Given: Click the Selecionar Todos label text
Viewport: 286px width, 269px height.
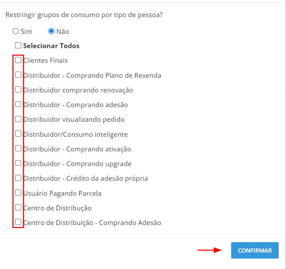Looking at the screenshot, I should (x=51, y=46).
